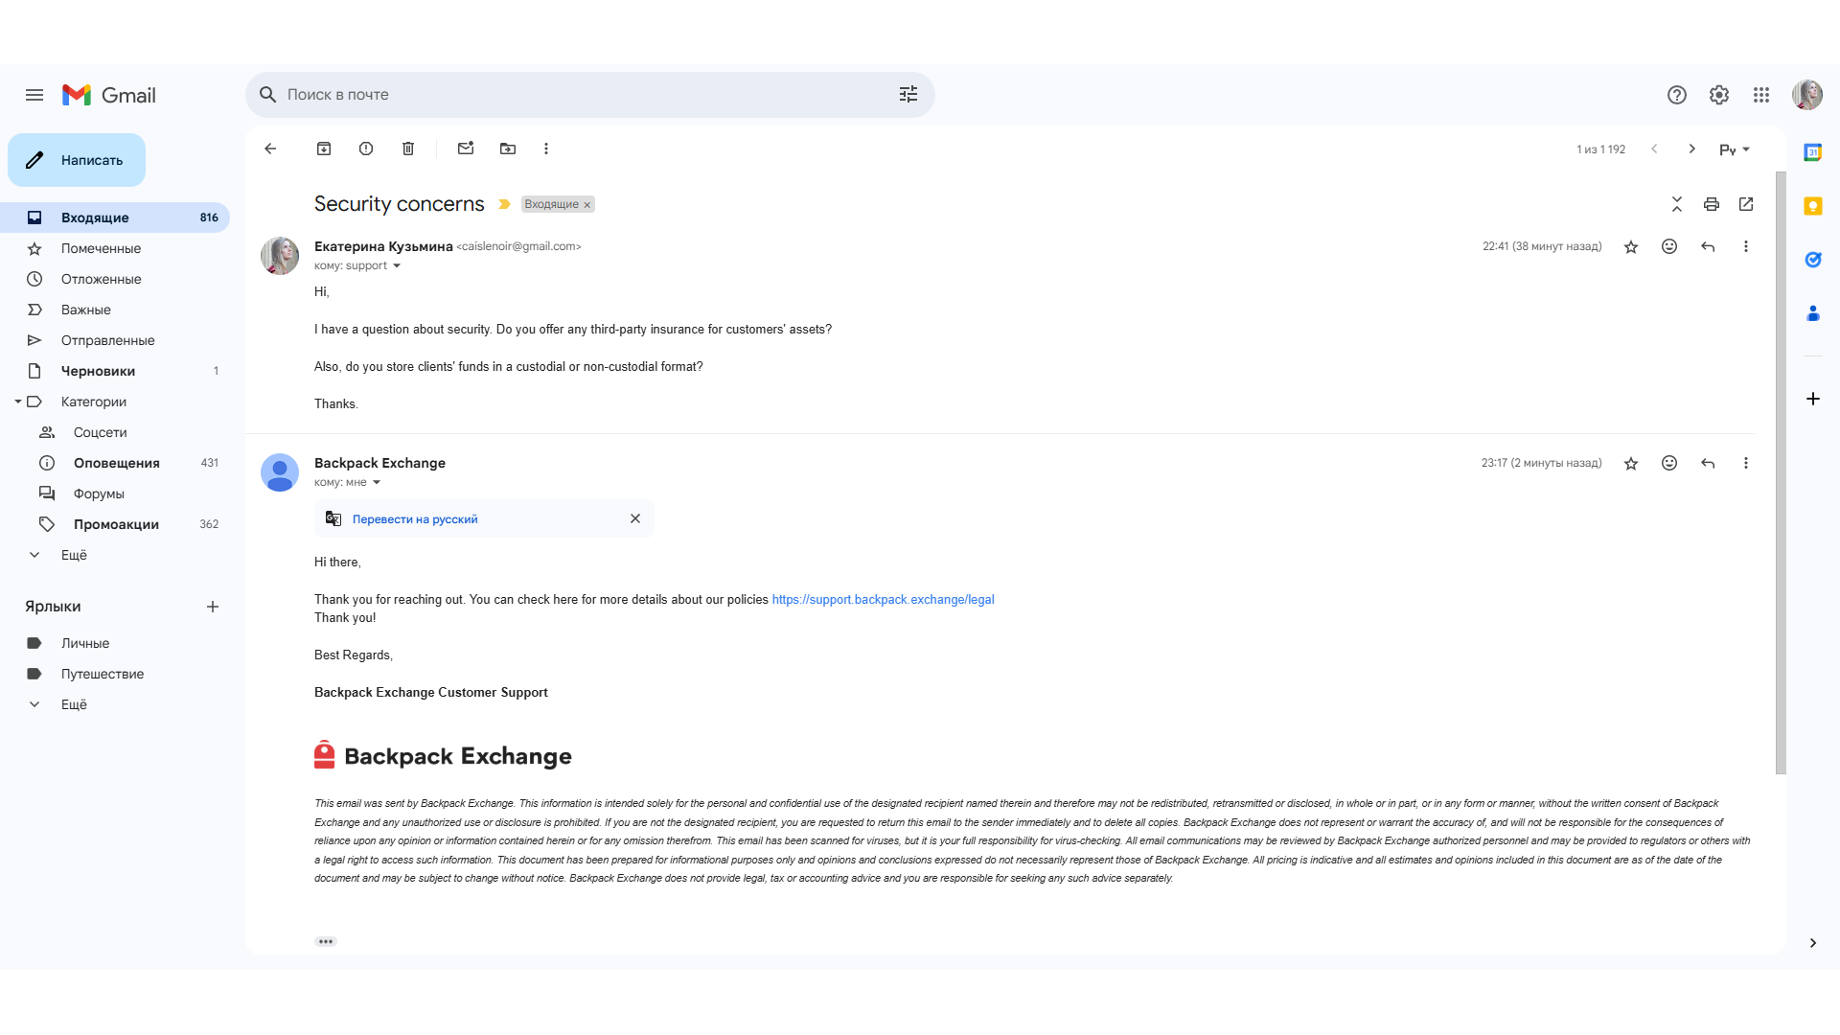
Task: Mark conversation as unread
Action: [x=466, y=149]
